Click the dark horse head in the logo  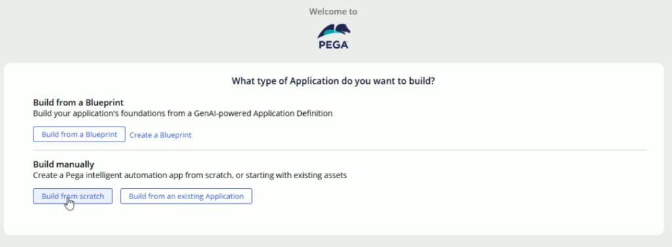point(344,28)
